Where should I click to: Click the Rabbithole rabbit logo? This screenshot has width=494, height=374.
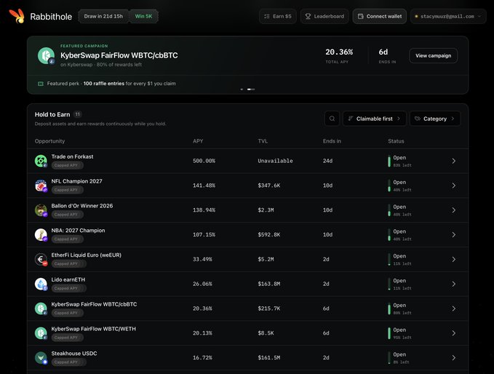pyautogui.click(x=17, y=16)
